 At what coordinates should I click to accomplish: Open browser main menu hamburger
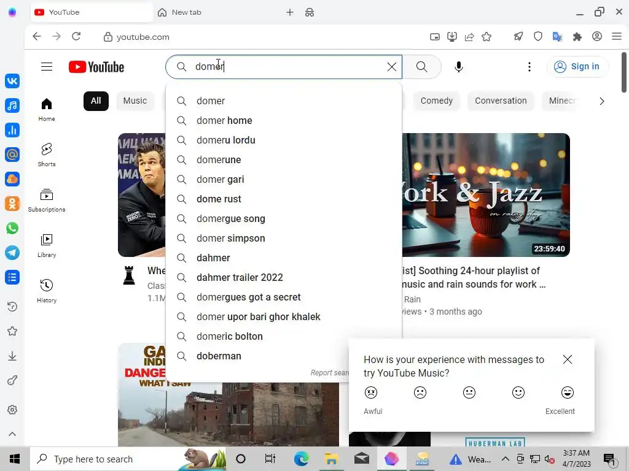pos(617,36)
